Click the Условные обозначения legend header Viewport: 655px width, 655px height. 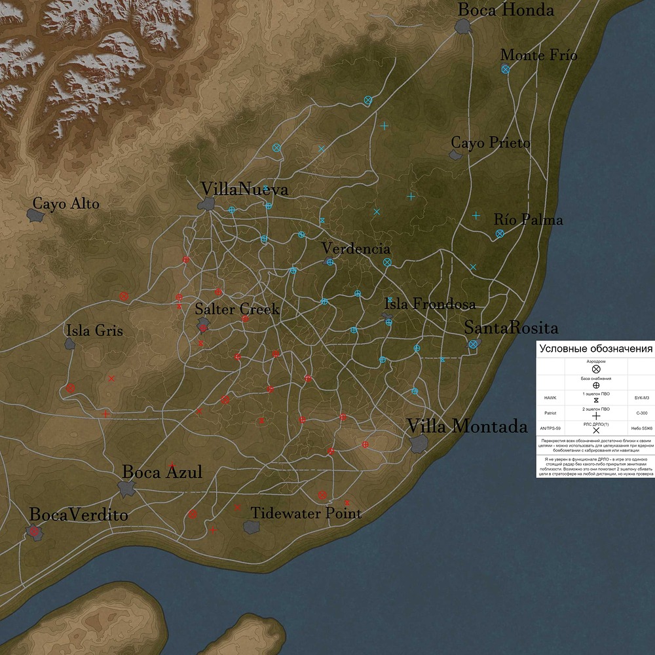595,348
